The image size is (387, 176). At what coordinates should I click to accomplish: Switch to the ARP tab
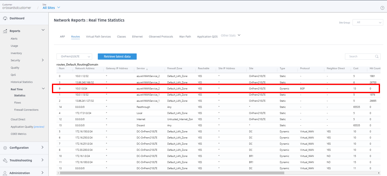click(63, 37)
